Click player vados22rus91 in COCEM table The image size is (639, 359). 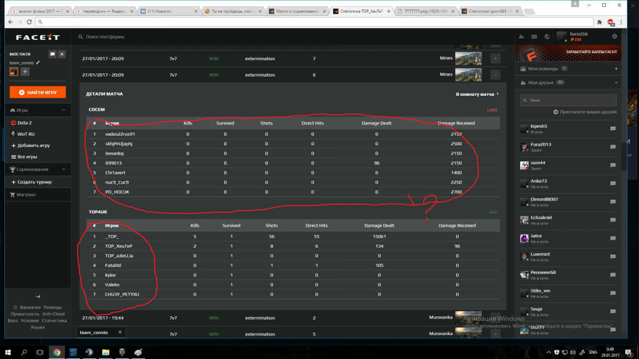coord(120,134)
